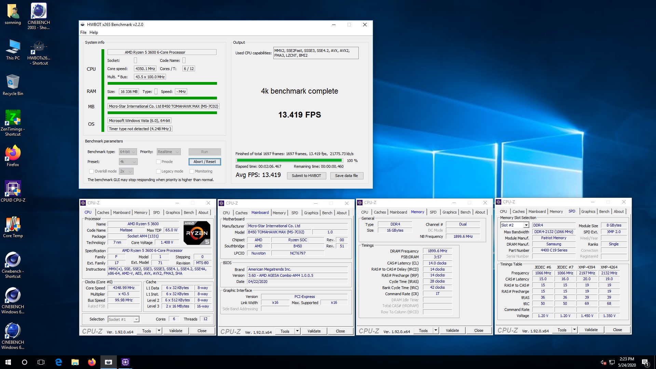Open File Explorer from taskbar
The image size is (656, 369).
point(75,362)
